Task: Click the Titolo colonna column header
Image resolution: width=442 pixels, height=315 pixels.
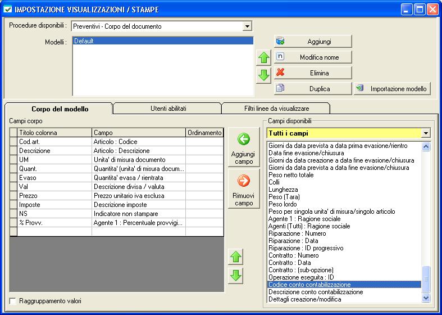Action: [54, 133]
